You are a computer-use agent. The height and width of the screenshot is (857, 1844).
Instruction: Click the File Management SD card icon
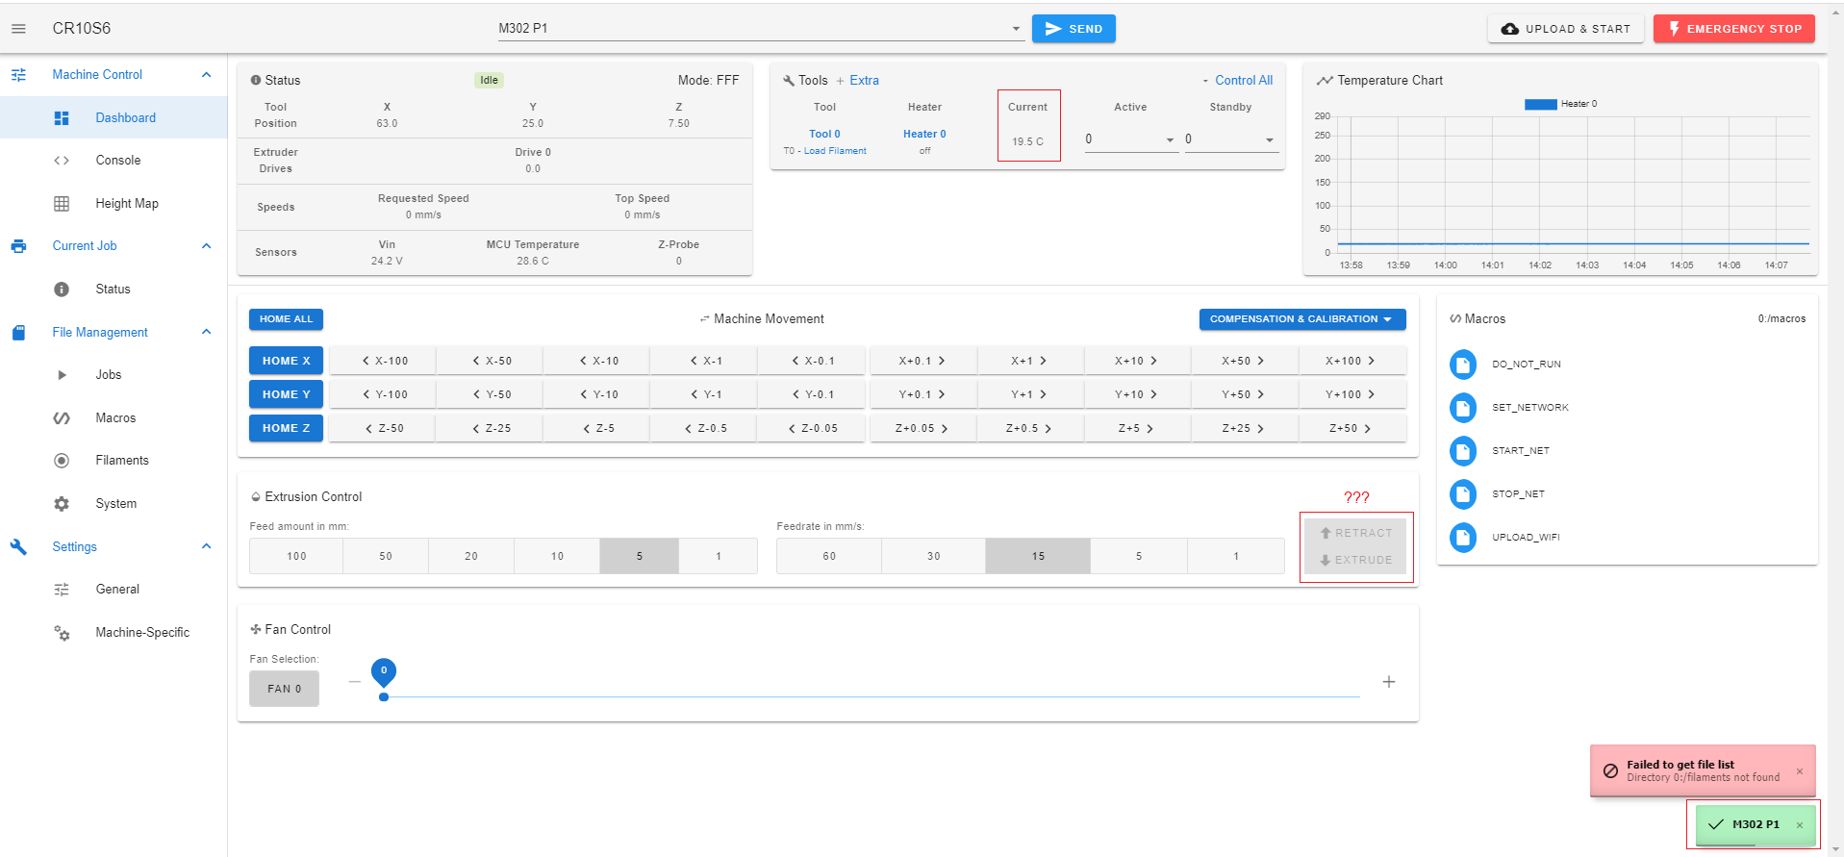tap(18, 333)
